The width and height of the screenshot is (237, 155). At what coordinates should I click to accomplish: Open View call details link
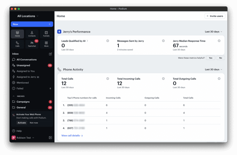point(72,136)
